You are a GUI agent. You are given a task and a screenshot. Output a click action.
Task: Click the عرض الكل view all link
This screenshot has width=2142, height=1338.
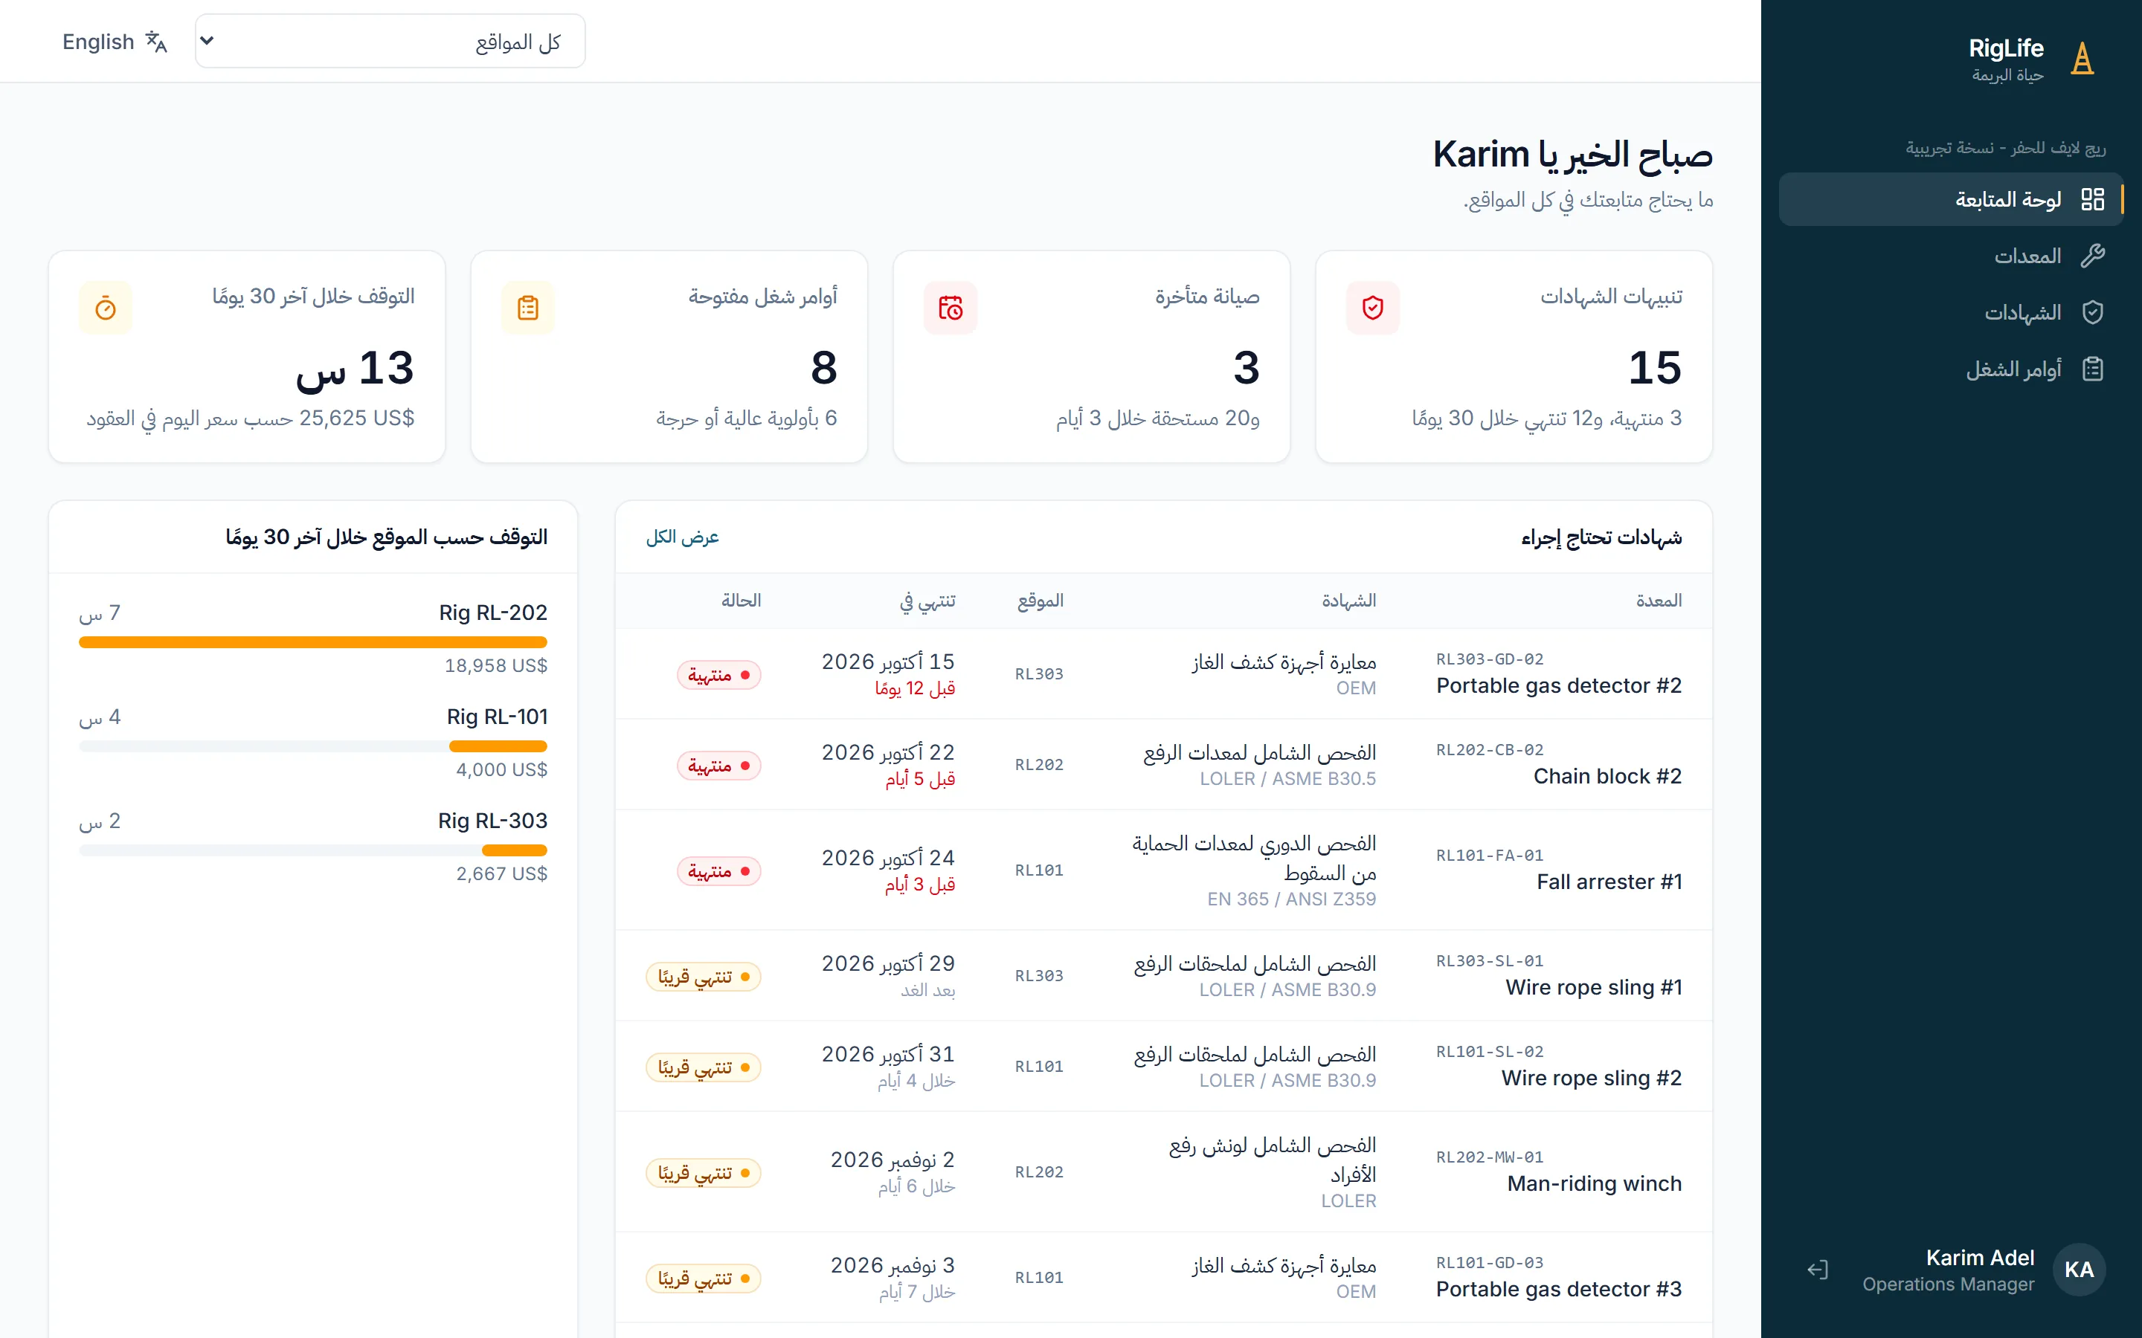683,537
